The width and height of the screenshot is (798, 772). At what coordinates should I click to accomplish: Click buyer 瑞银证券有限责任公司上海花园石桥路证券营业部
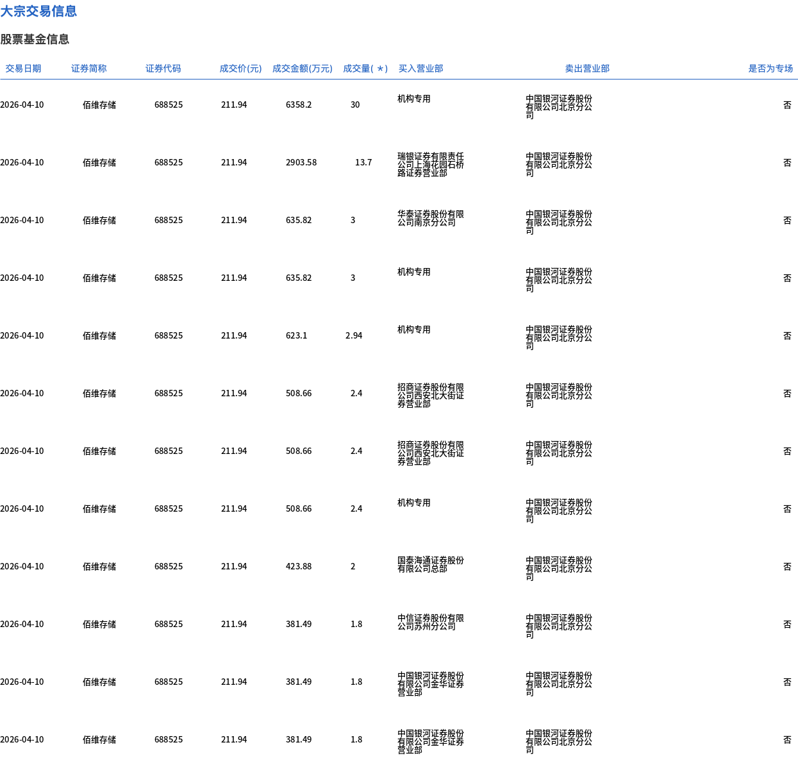coord(431,164)
